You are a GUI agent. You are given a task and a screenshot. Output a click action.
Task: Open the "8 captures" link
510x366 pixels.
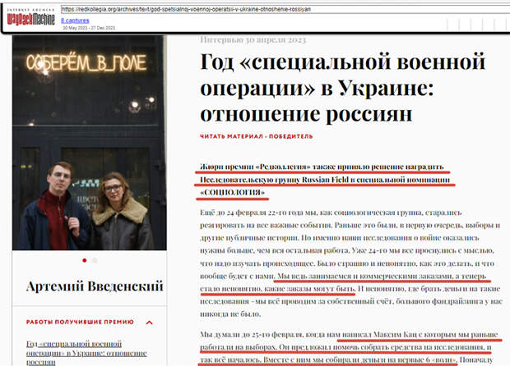coord(75,21)
